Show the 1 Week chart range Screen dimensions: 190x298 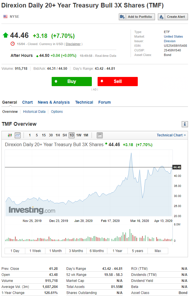click(35, 251)
